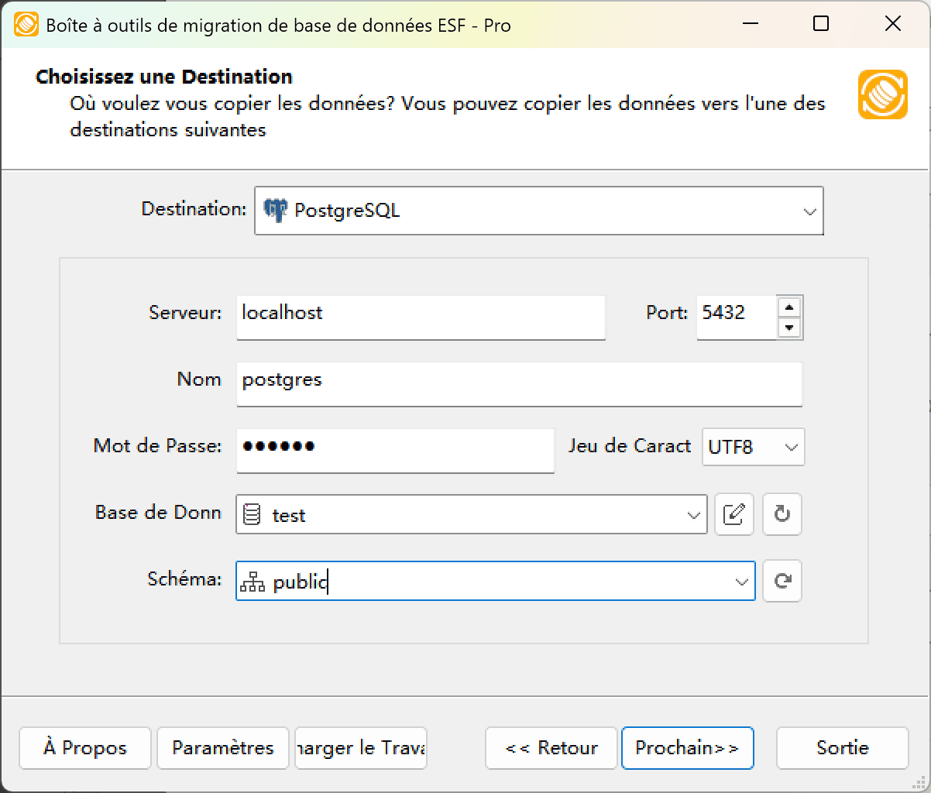Click the refresh icon beside the database field
Screen dimensions: 931x793
(x=782, y=514)
